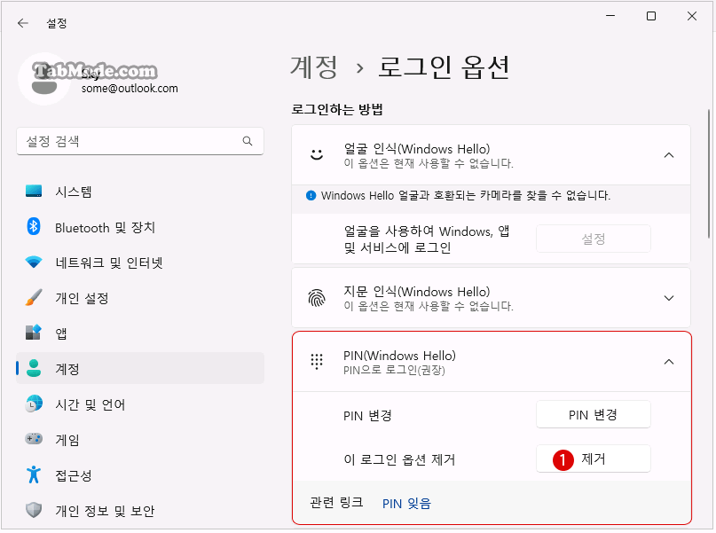Open 앱 settings category
716x533 pixels.
140,333
